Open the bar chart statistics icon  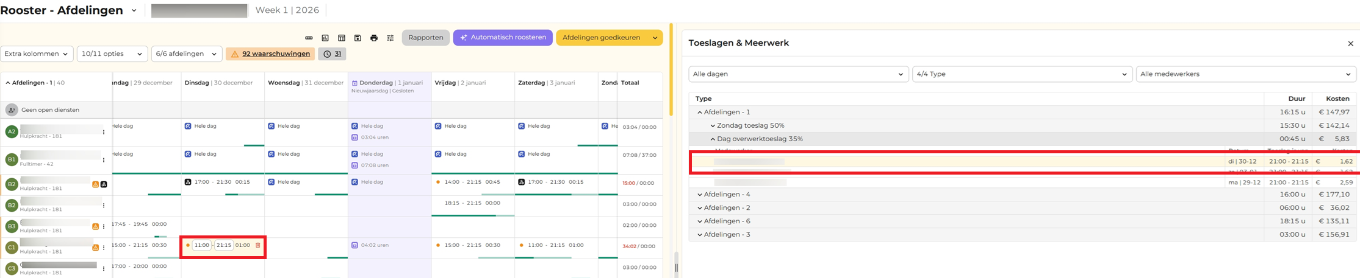pos(325,38)
